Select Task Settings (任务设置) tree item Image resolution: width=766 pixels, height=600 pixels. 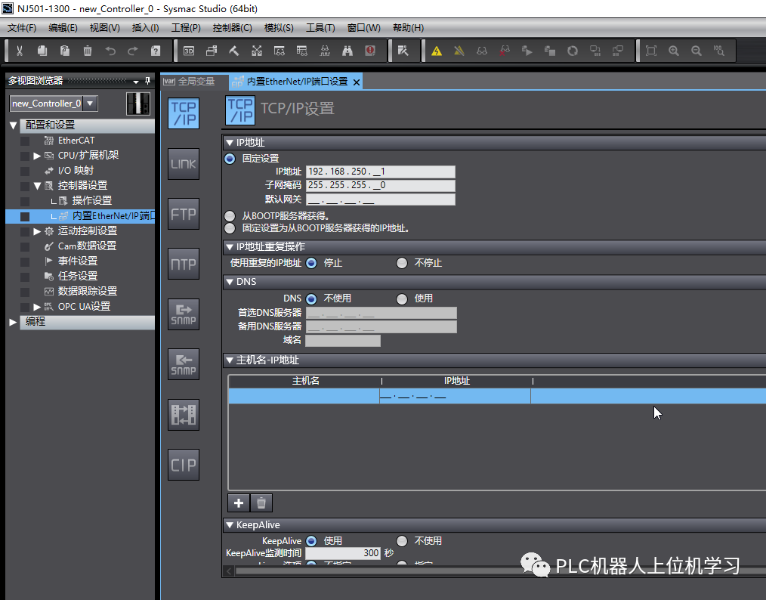pos(78,277)
